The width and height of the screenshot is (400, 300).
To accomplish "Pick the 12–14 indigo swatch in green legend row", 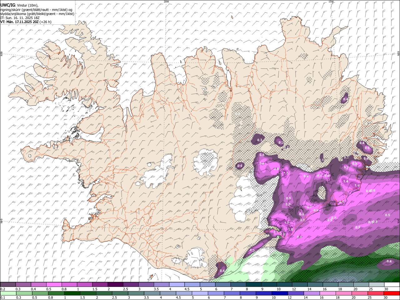I will [296, 293].
